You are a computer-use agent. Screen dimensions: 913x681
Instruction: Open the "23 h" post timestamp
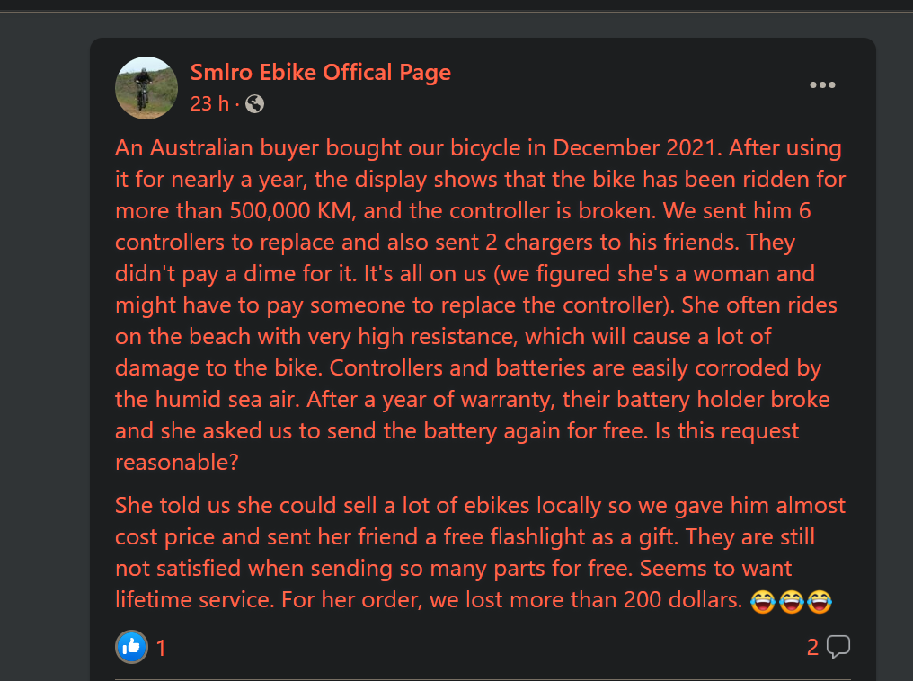click(209, 104)
